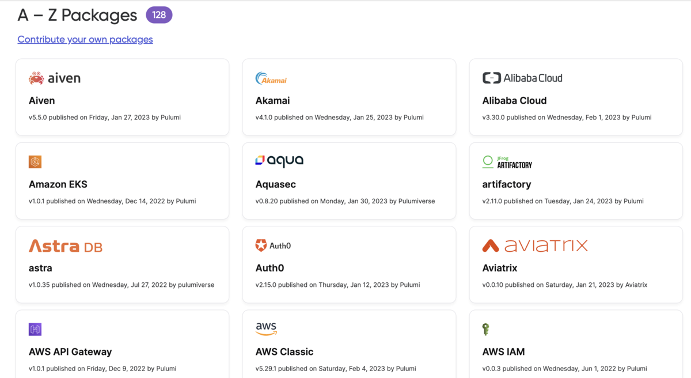The width and height of the screenshot is (691, 378).
Task: Click the Akamai logo
Action: pyautogui.click(x=271, y=78)
